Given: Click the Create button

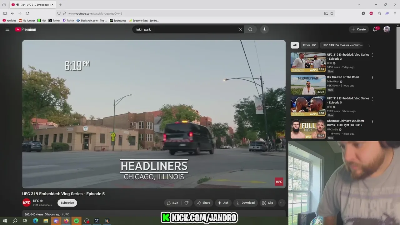Looking at the screenshot, I should [358, 29].
